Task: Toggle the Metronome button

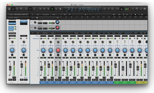Action: 122,9
